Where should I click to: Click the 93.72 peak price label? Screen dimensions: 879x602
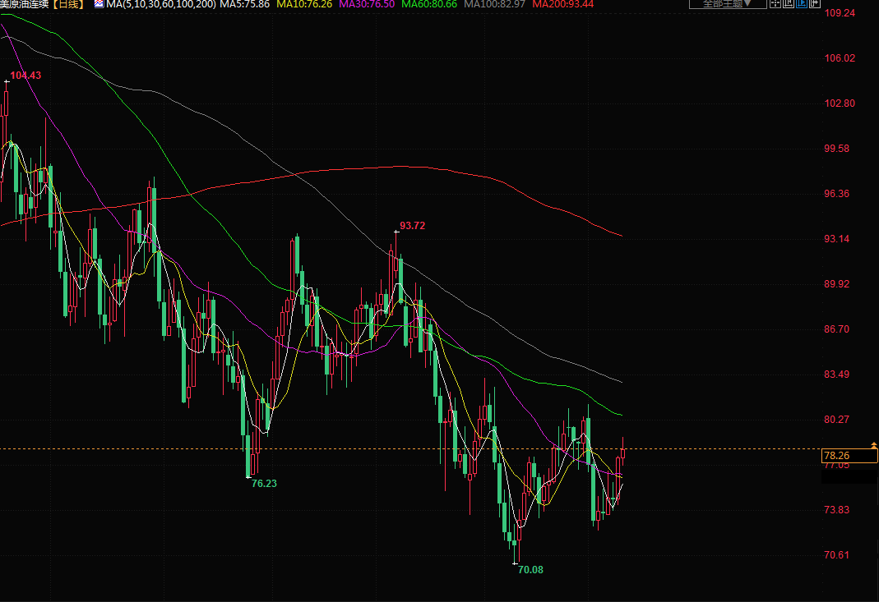pos(412,226)
